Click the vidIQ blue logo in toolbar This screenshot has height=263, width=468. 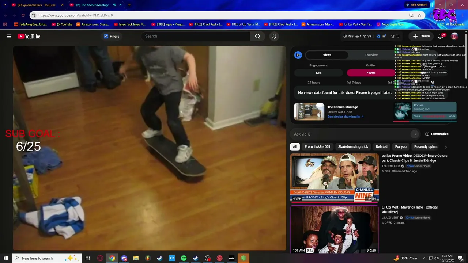(x=378, y=36)
